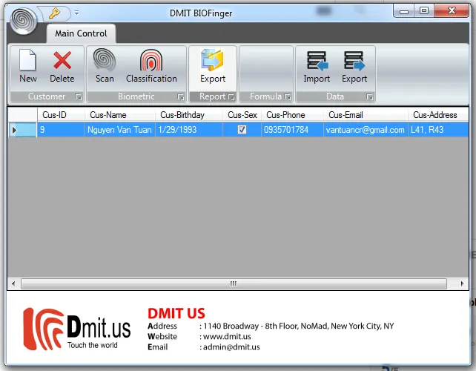Image resolution: width=476 pixels, height=371 pixels.
Task: Click the Cus-Address column header
Action: click(438, 115)
